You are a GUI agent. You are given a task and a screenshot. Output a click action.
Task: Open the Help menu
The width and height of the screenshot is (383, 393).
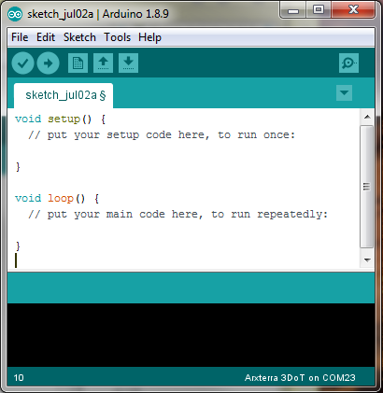click(149, 37)
